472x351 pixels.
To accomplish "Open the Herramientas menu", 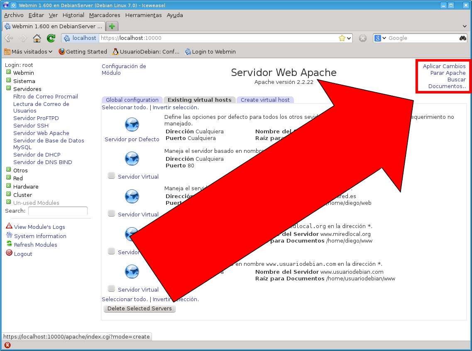I will tap(143, 15).
